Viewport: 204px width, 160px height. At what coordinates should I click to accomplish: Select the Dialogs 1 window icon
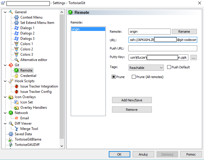pyautogui.click(x=17, y=28)
